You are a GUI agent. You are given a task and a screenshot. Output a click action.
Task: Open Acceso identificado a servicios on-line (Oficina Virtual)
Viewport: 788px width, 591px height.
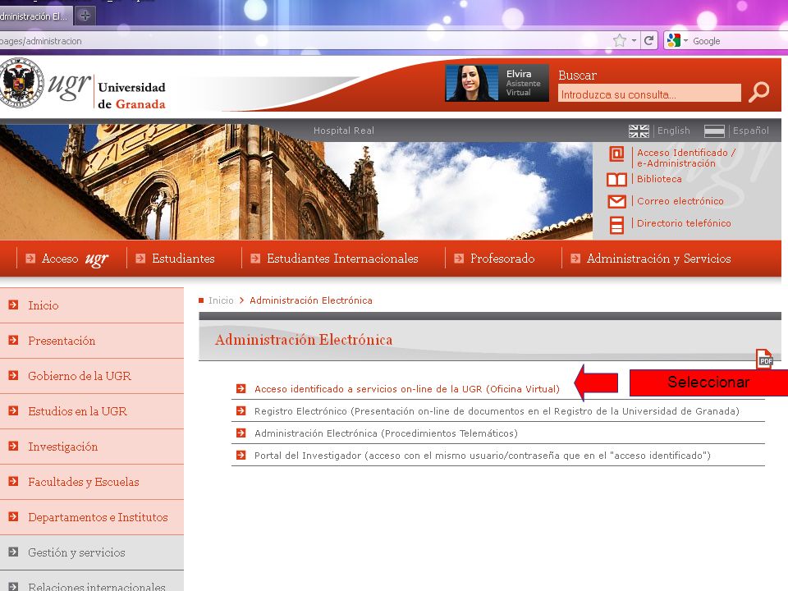pos(407,389)
